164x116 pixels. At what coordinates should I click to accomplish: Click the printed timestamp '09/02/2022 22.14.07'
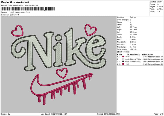(112, 114)
